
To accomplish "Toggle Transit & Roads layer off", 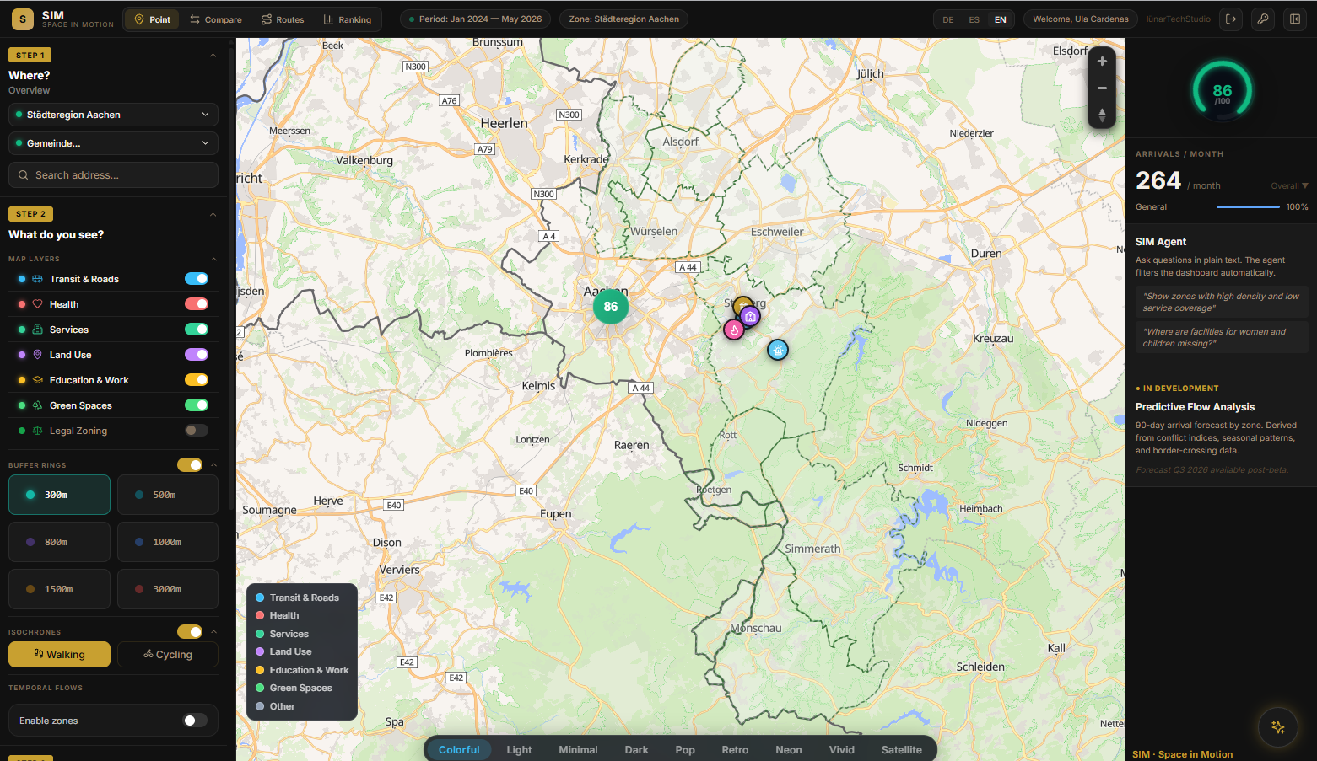I will click(x=197, y=279).
